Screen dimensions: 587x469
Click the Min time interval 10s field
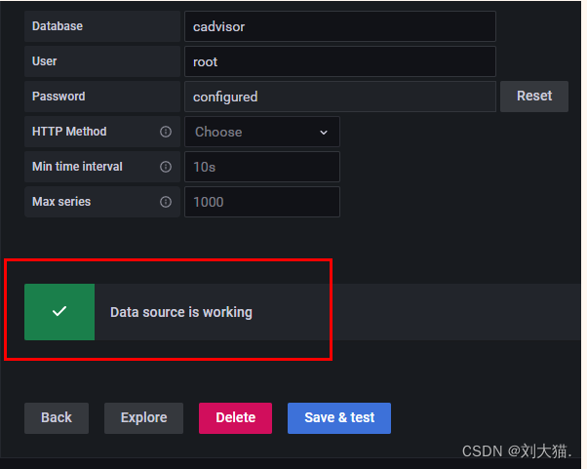[262, 167]
